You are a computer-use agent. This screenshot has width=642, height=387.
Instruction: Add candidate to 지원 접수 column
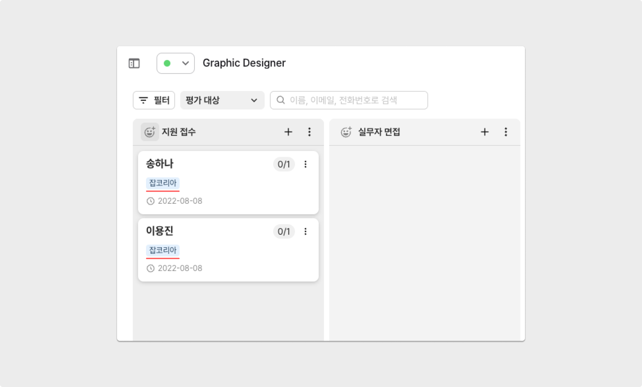[x=288, y=132]
